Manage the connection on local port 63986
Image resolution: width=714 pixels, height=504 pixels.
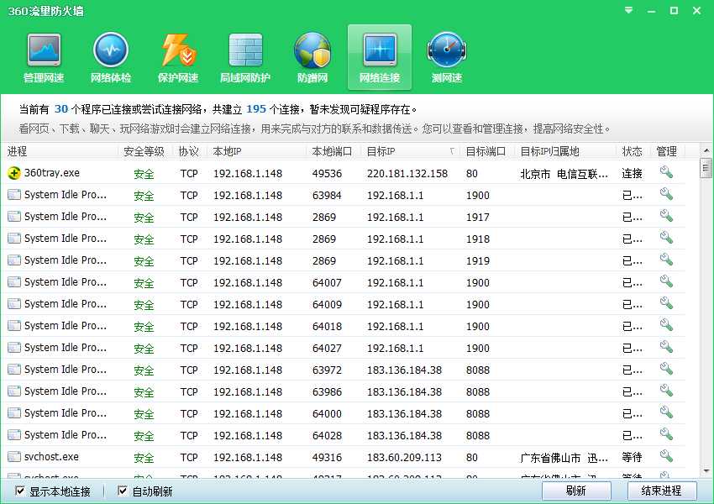coord(666,391)
